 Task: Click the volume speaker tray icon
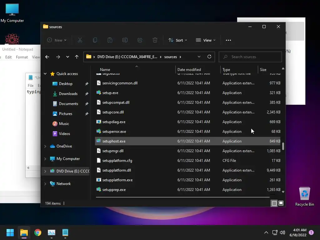(282, 232)
